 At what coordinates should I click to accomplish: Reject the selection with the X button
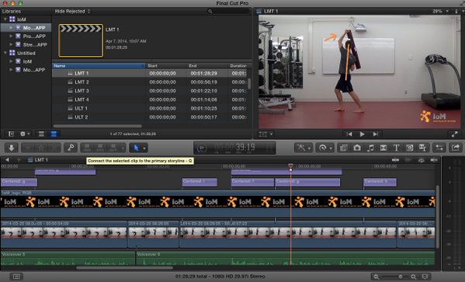[x=54, y=148]
